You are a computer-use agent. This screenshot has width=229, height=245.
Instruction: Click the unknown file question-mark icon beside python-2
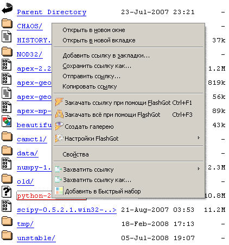[x=7, y=192]
